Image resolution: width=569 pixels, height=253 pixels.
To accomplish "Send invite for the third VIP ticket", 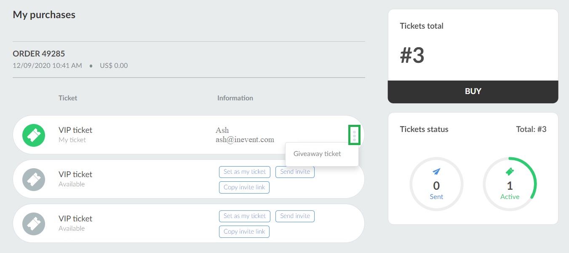I will [x=295, y=216].
